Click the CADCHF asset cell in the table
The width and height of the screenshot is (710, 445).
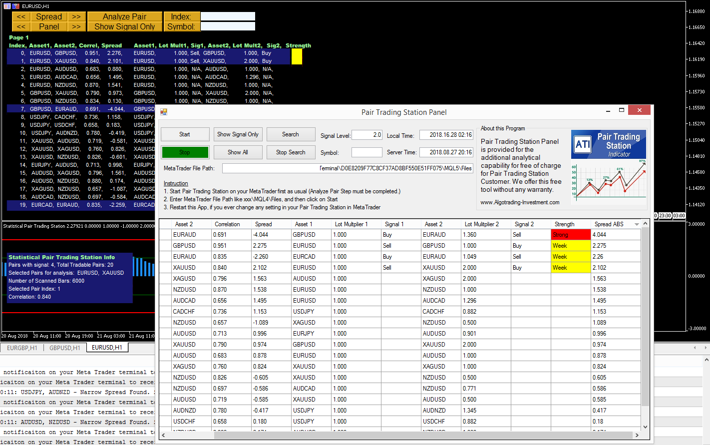(x=191, y=312)
